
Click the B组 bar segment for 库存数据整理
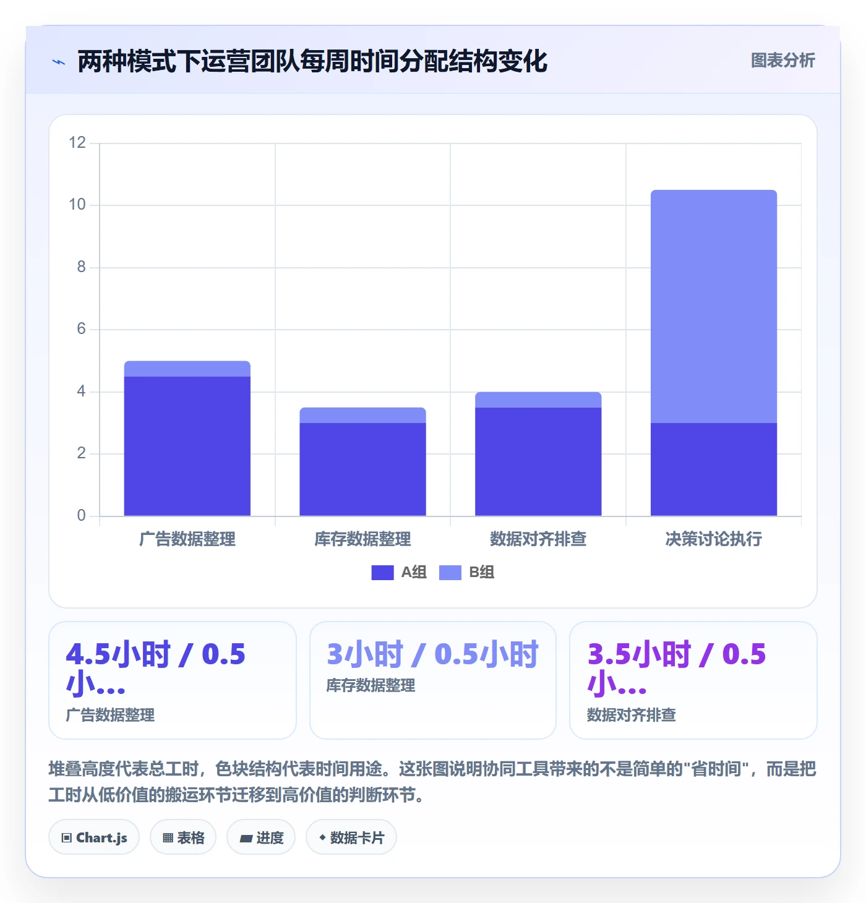(x=363, y=415)
